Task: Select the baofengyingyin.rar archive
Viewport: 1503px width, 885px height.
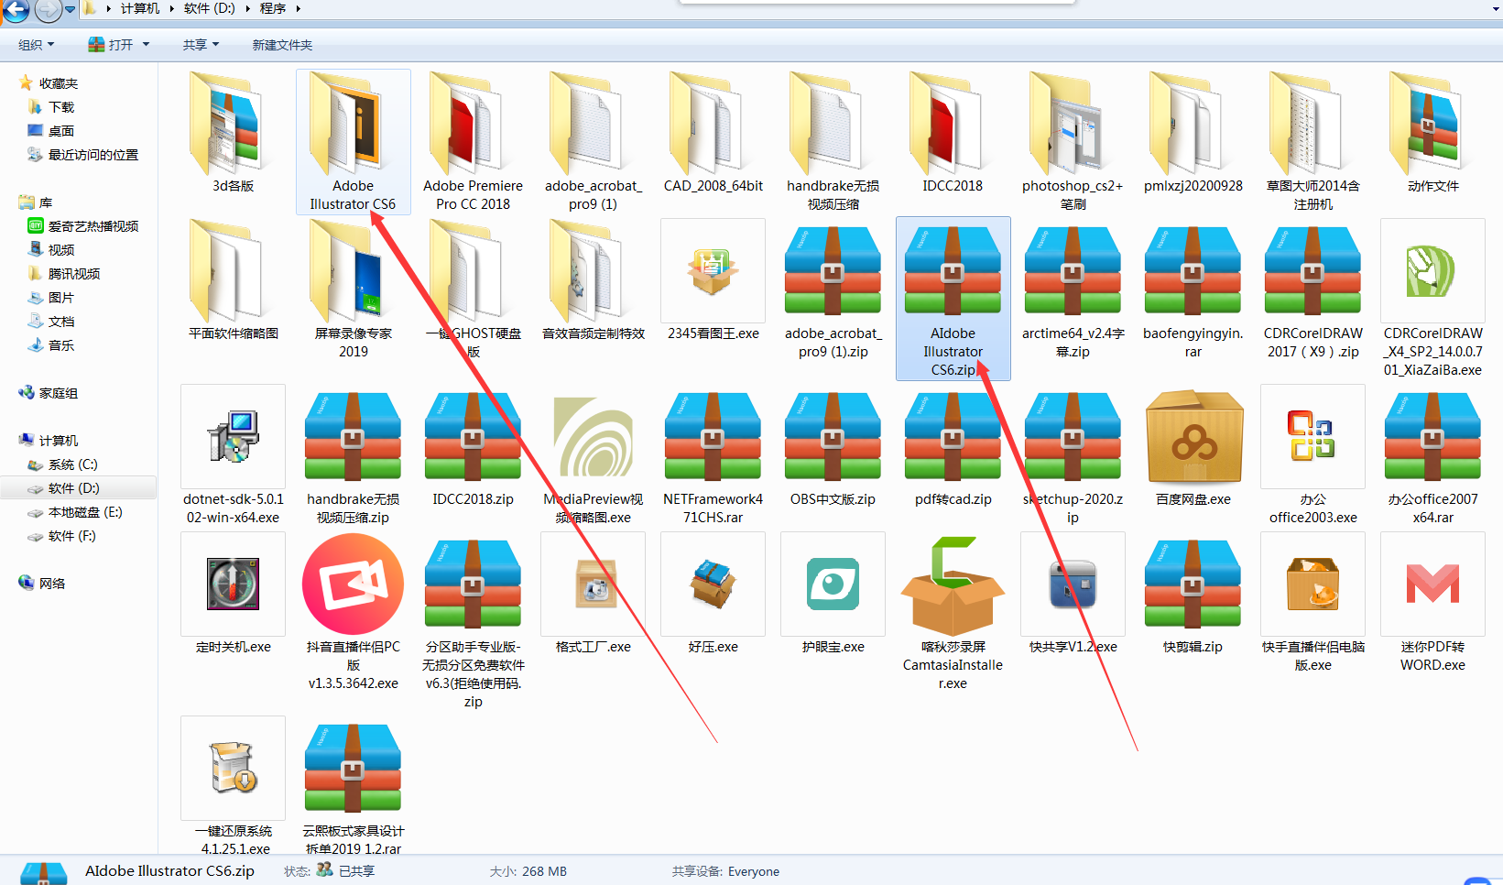Action: [1193, 271]
